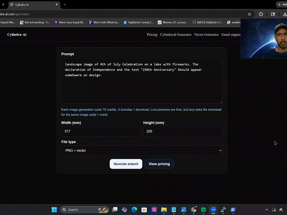This screenshot has height=215, width=287.
Task: Focus the Prompt text area
Action: tap(142, 81)
